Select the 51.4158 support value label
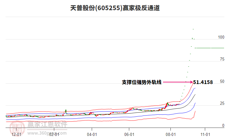Viewport: 225px width, 139px height. click(x=203, y=82)
